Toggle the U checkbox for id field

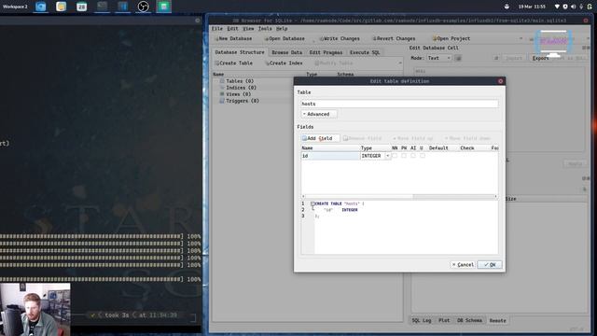coord(423,156)
